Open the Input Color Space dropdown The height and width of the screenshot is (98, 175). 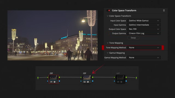[x=144, y=21]
